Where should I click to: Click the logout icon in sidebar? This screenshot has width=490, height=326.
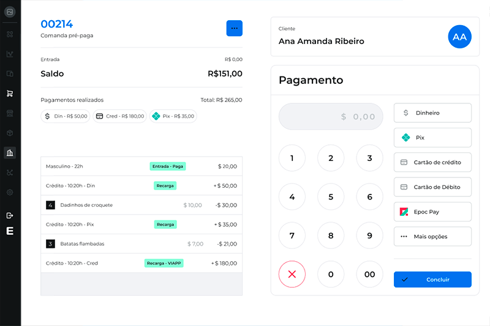(x=10, y=215)
